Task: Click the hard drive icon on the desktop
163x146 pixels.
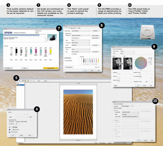Action: coord(147,32)
